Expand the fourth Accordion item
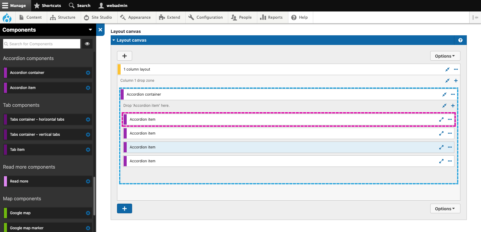This screenshot has width=481, height=232. tap(441, 161)
